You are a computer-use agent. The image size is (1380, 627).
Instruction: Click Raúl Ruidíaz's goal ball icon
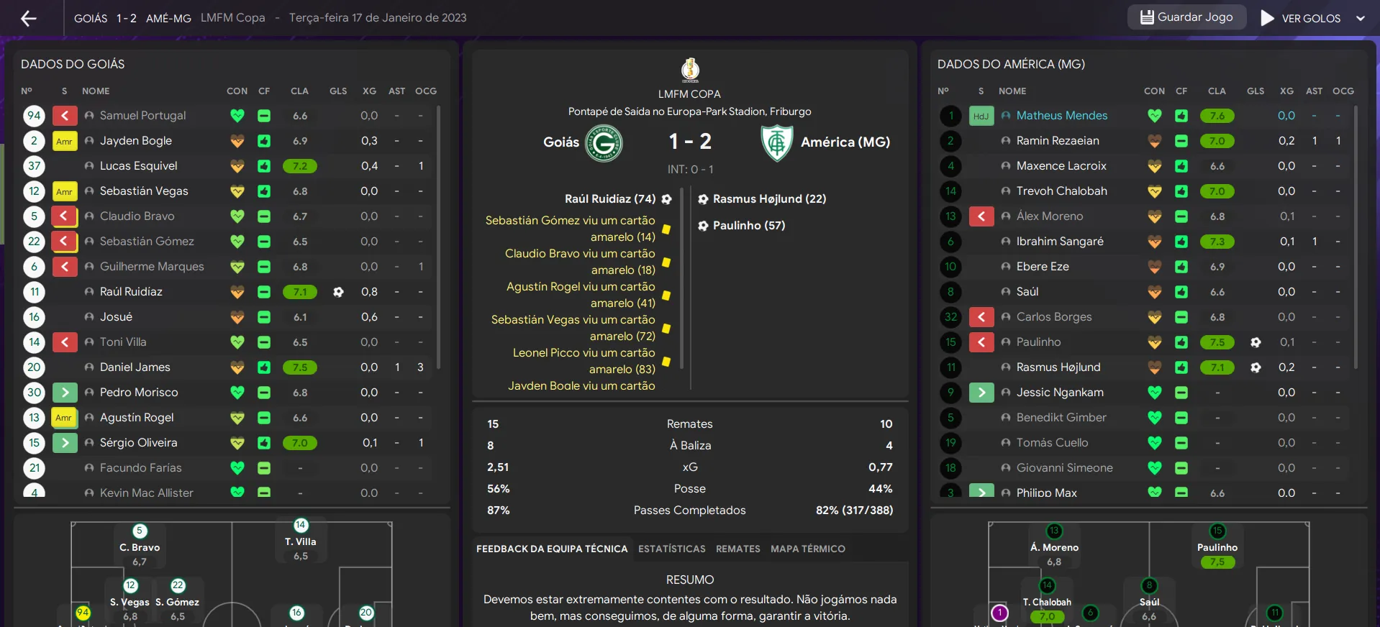pos(338,292)
